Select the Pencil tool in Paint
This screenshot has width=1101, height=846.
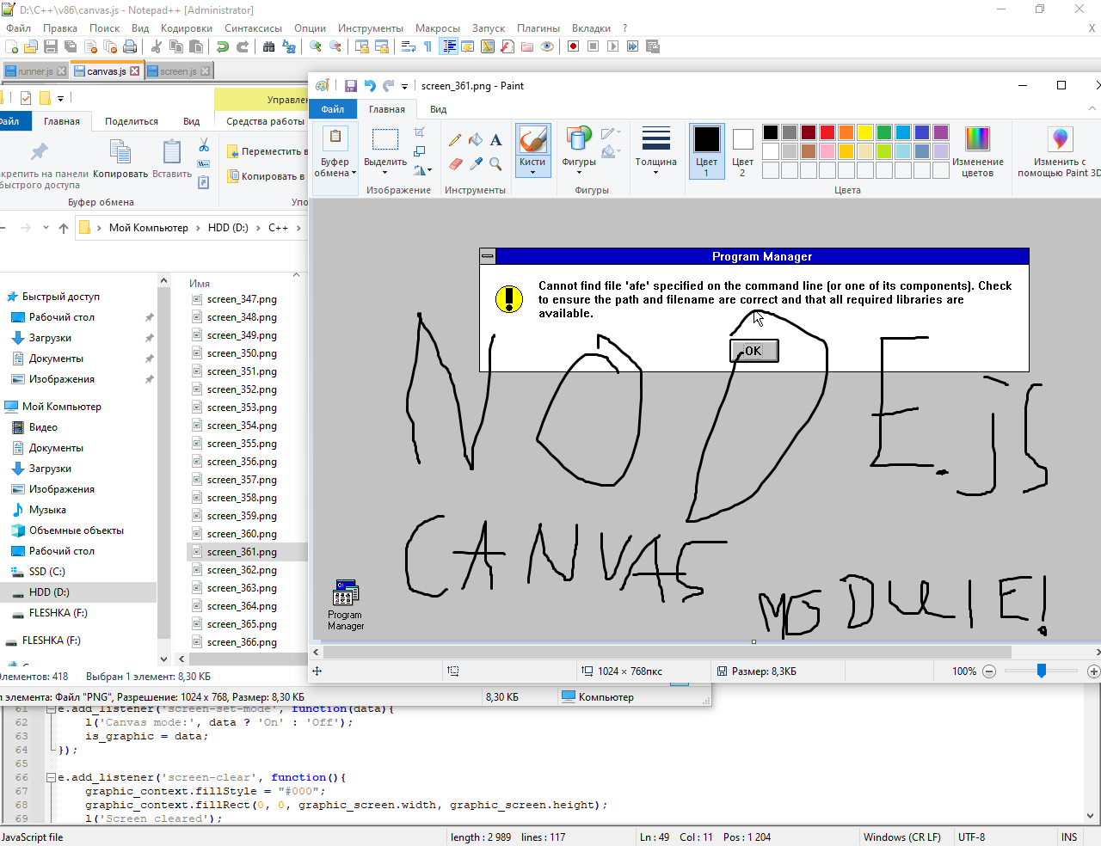pyautogui.click(x=454, y=139)
